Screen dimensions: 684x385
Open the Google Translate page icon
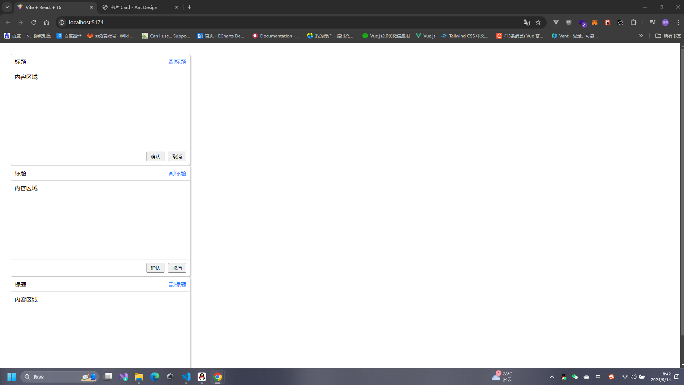click(526, 22)
